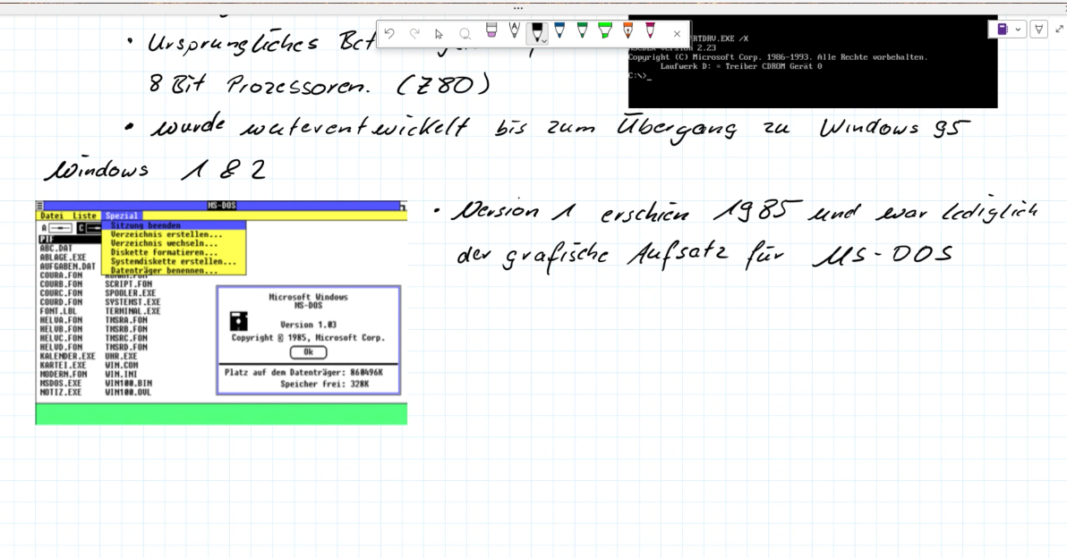The height and width of the screenshot is (558, 1067).
Task: Choose the ink-to-text pen with letter A
Action: pyautogui.click(x=515, y=30)
